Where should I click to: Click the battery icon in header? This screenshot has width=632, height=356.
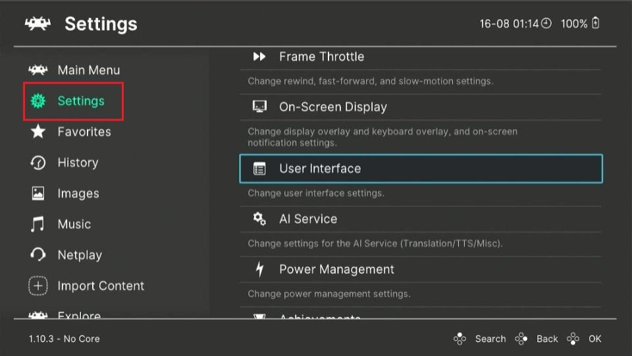pos(595,23)
